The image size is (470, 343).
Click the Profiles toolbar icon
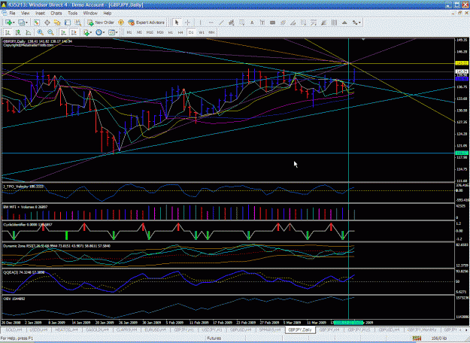21,23
